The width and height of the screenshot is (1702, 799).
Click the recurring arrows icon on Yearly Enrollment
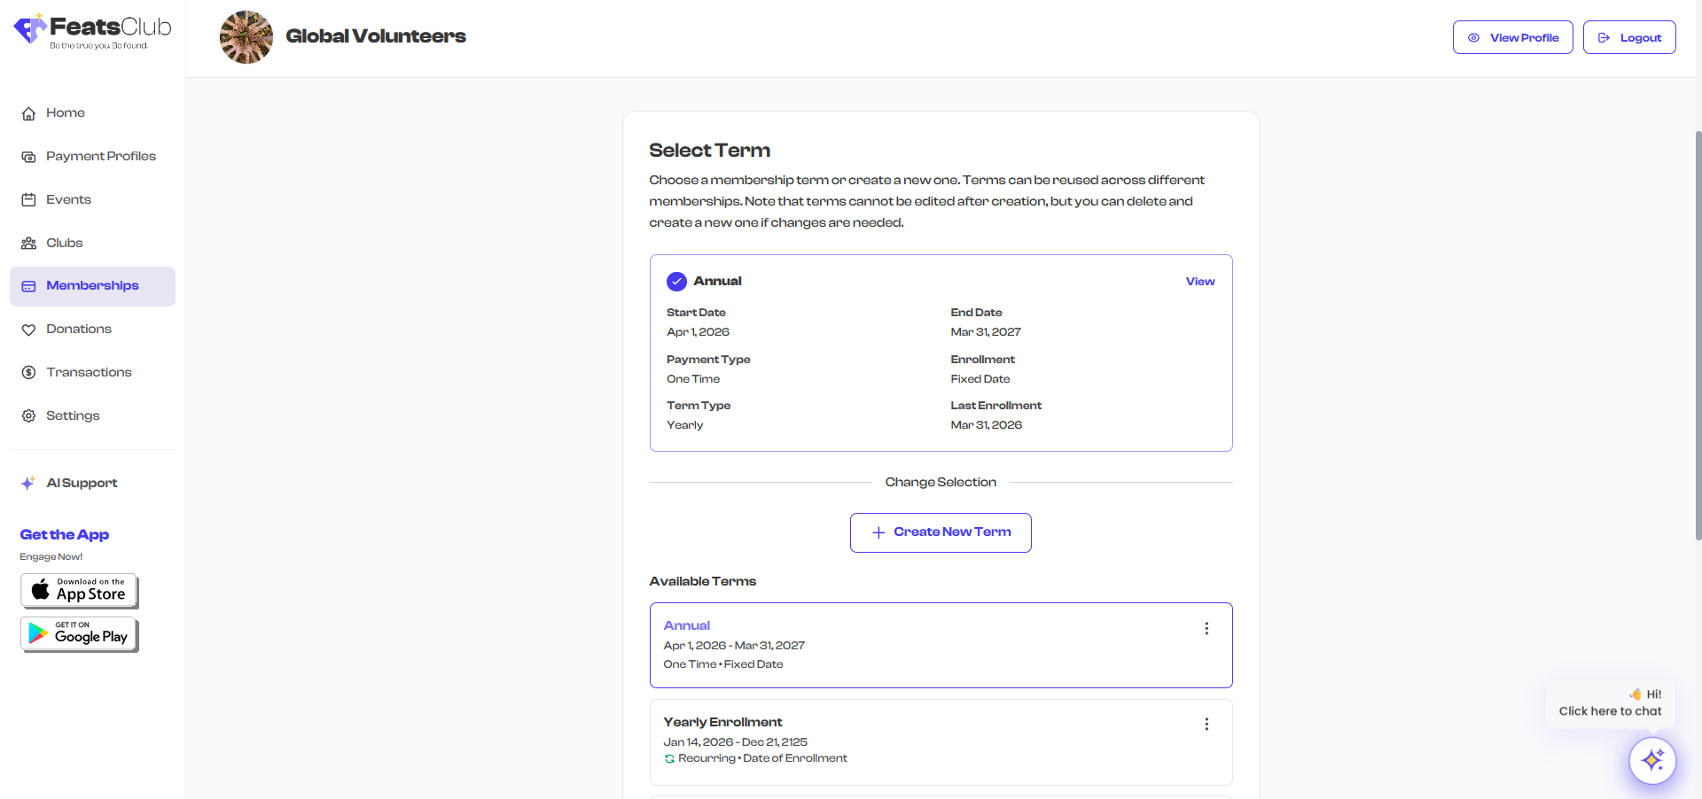point(669,759)
